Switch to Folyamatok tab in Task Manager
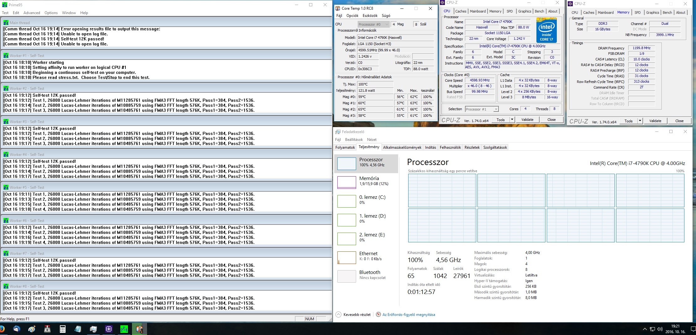The width and height of the screenshot is (696, 335). pos(345,147)
